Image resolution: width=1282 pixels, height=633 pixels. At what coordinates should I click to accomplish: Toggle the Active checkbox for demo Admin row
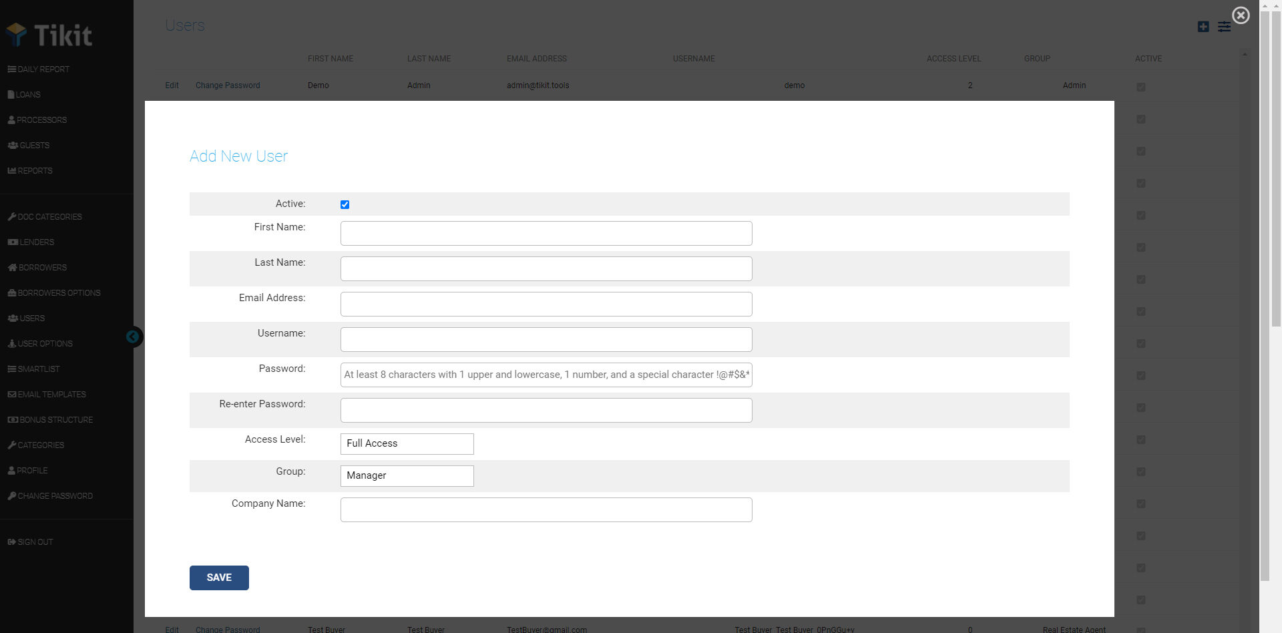coord(1141,86)
